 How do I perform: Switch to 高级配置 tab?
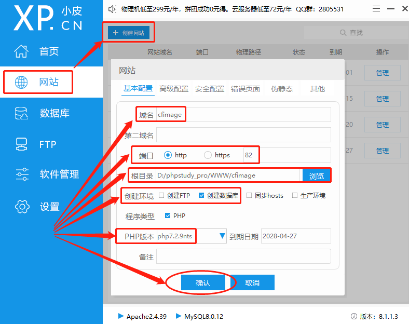(x=174, y=89)
